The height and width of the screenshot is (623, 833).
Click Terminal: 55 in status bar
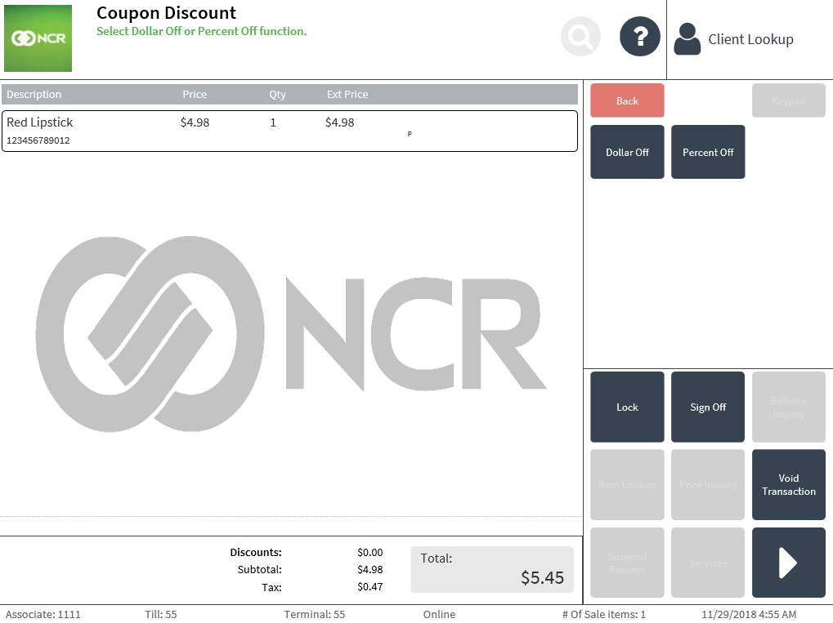click(315, 614)
